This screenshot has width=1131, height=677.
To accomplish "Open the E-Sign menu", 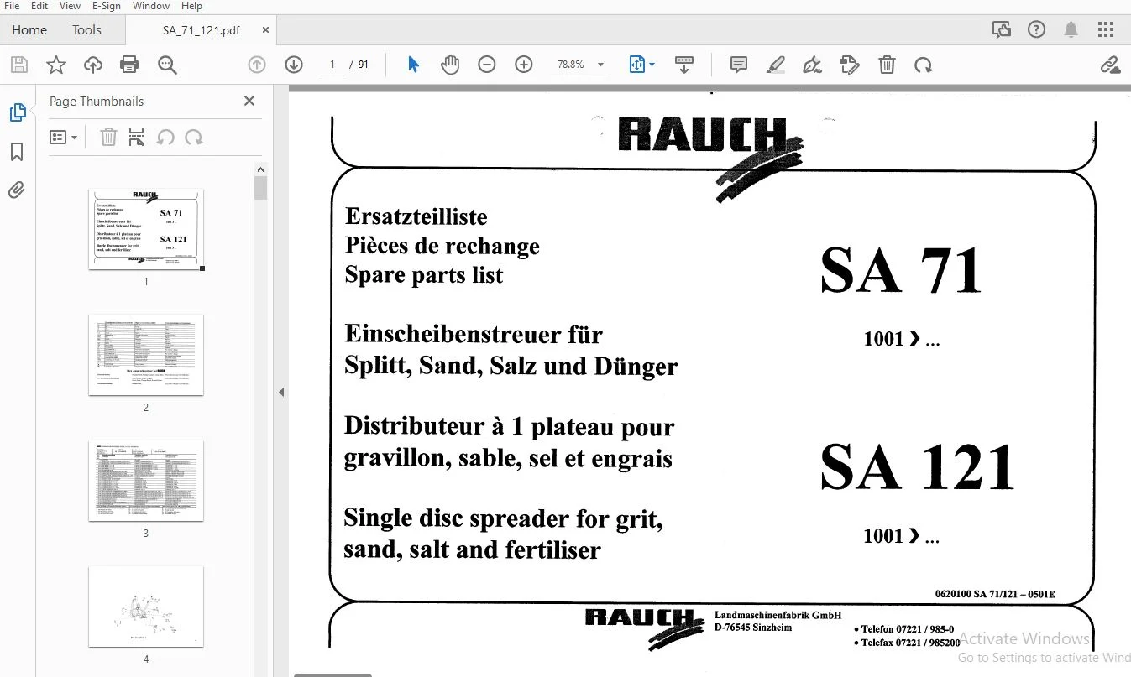I will (107, 6).
